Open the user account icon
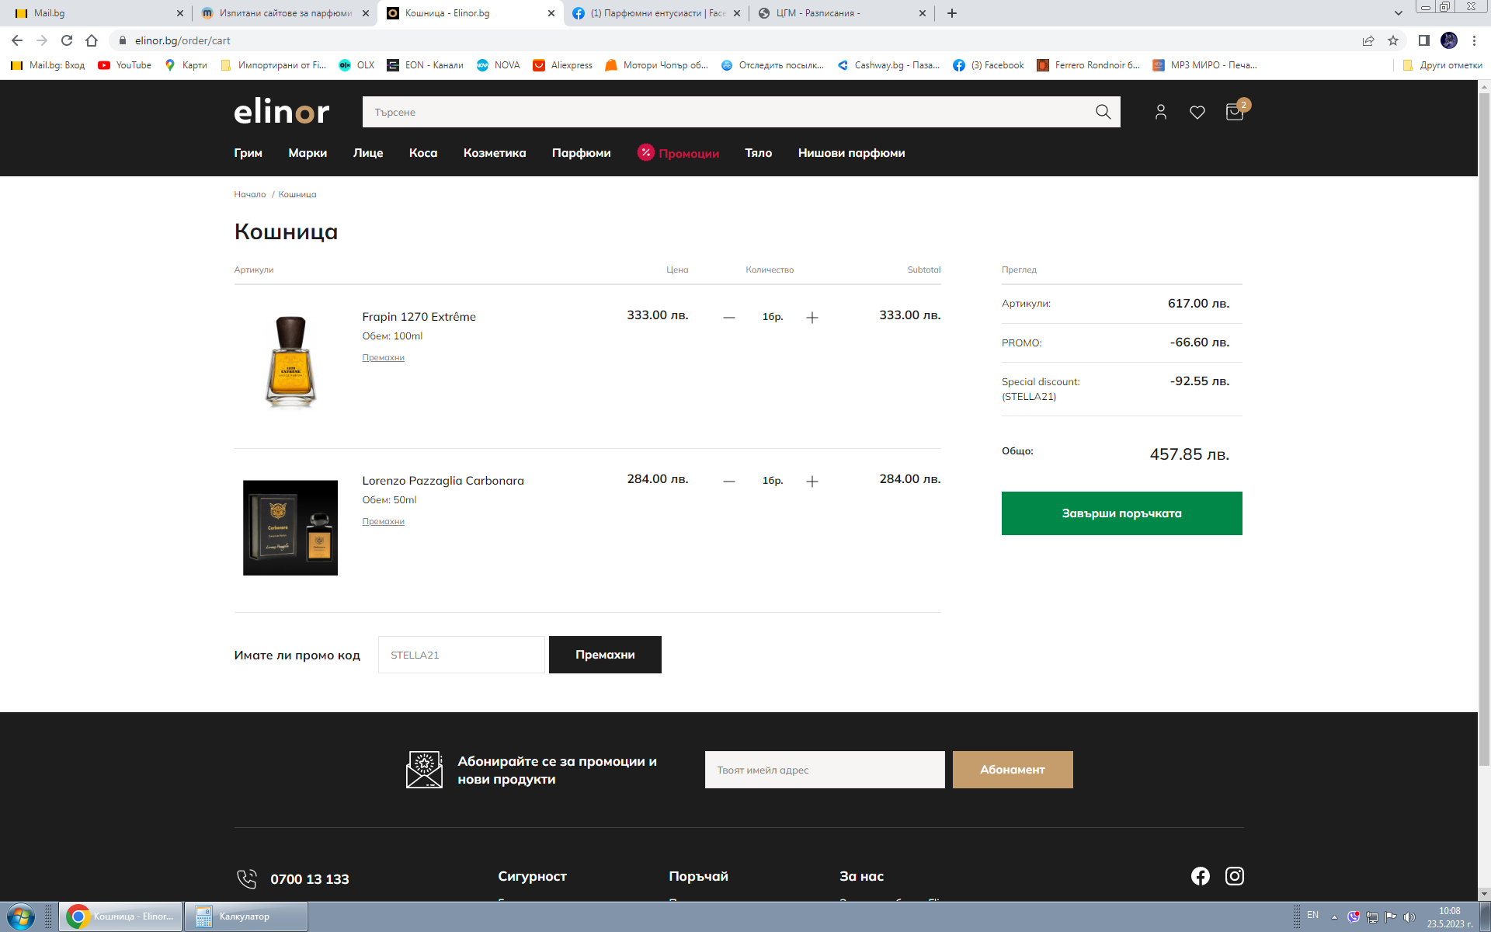Viewport: 1491px width, 932px height. point(1160,112)
